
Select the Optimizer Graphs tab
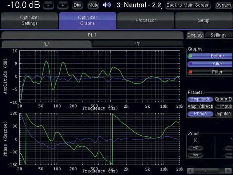tap(88, 20)
